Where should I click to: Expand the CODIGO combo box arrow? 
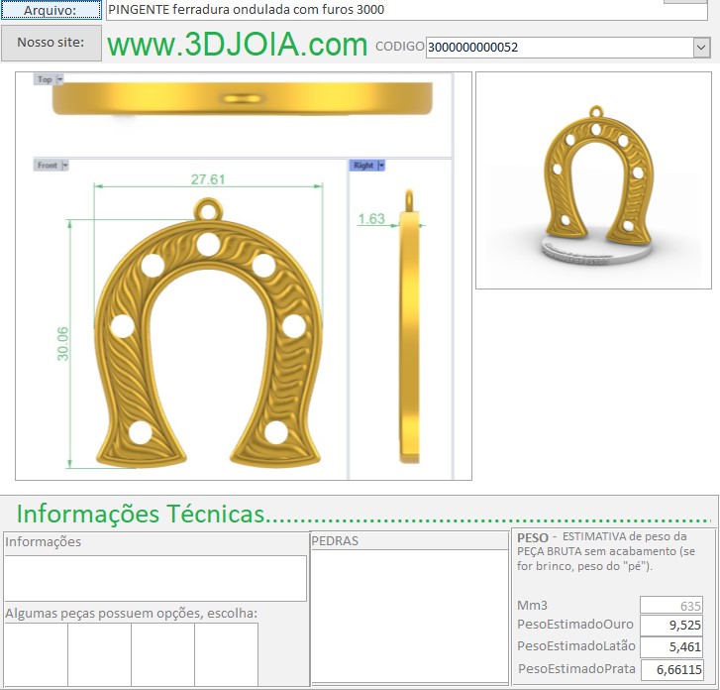tap(701, 47)
